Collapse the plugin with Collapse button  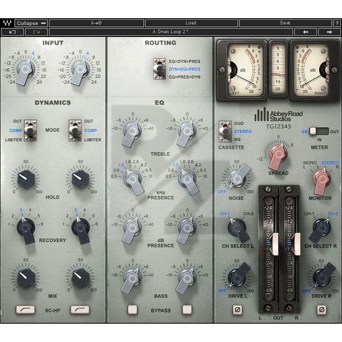click(31, 23)
